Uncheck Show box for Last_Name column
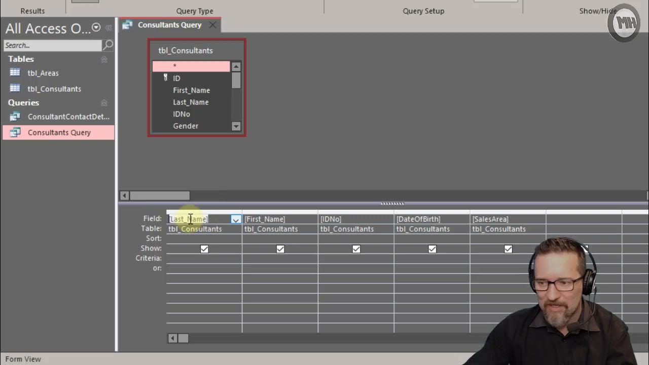Viewport: 649px width, 365px height. tap(204, 249)
